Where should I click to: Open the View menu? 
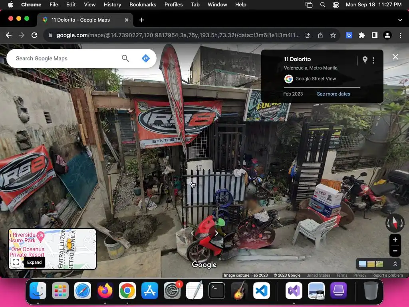89,4
